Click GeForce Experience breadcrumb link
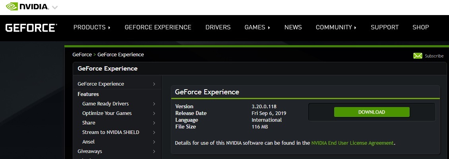 [x=120, y=54]
